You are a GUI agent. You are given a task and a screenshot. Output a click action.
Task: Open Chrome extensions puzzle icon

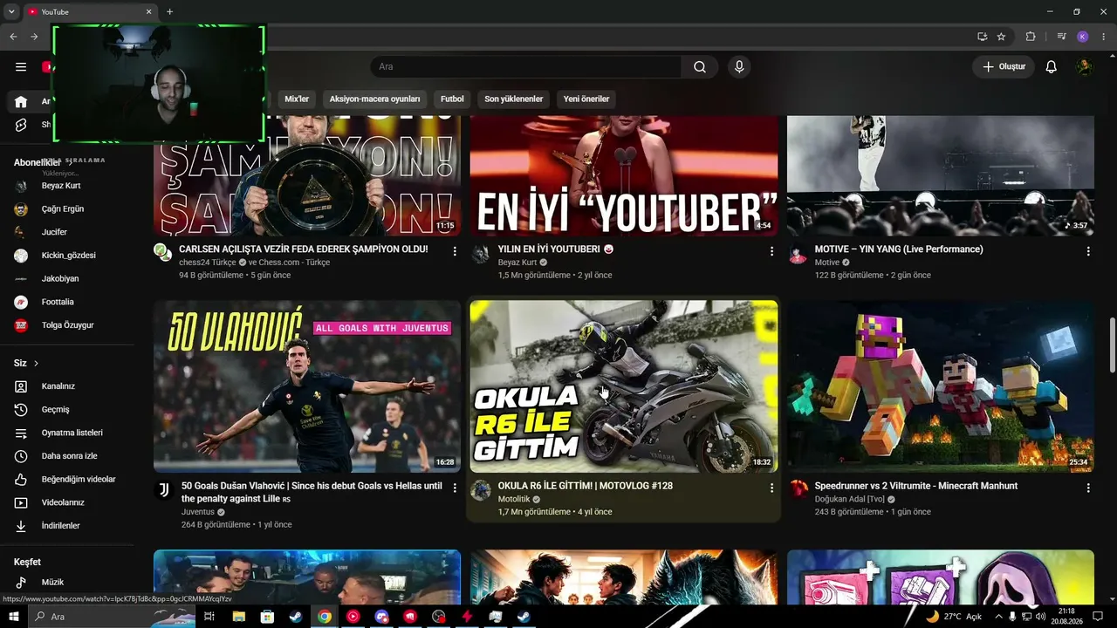(x=1031, y=37)
